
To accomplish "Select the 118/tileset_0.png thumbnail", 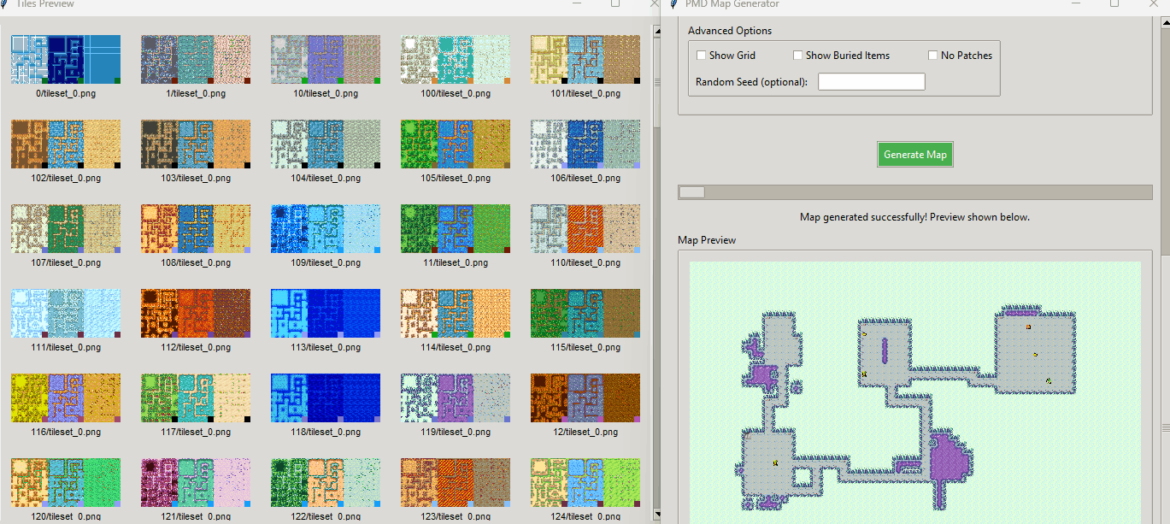I will (x=326, y=397).
